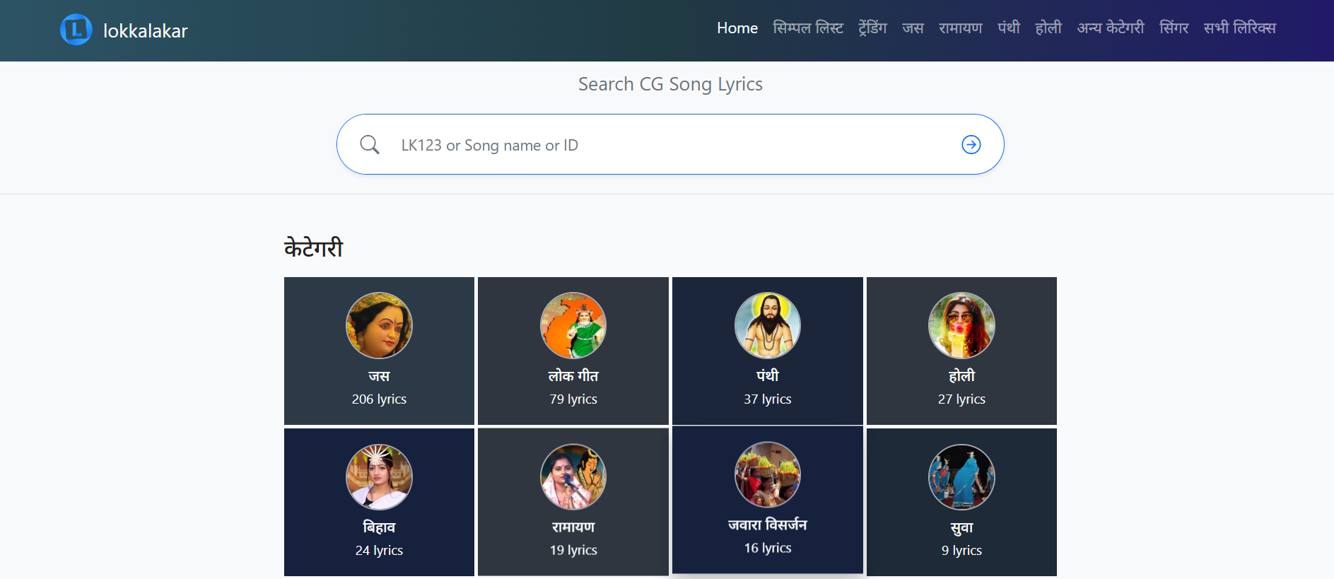Click the lokkalakar brand name text
The image size is (1334, 579).
145,31
